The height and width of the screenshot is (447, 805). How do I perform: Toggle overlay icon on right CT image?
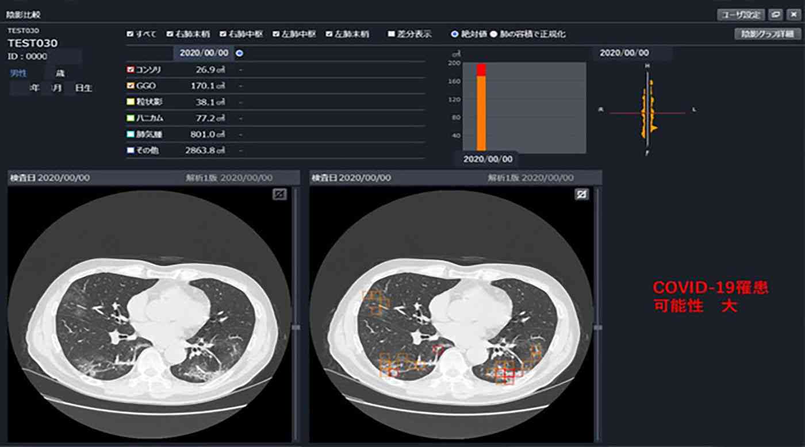pos(581,195)
